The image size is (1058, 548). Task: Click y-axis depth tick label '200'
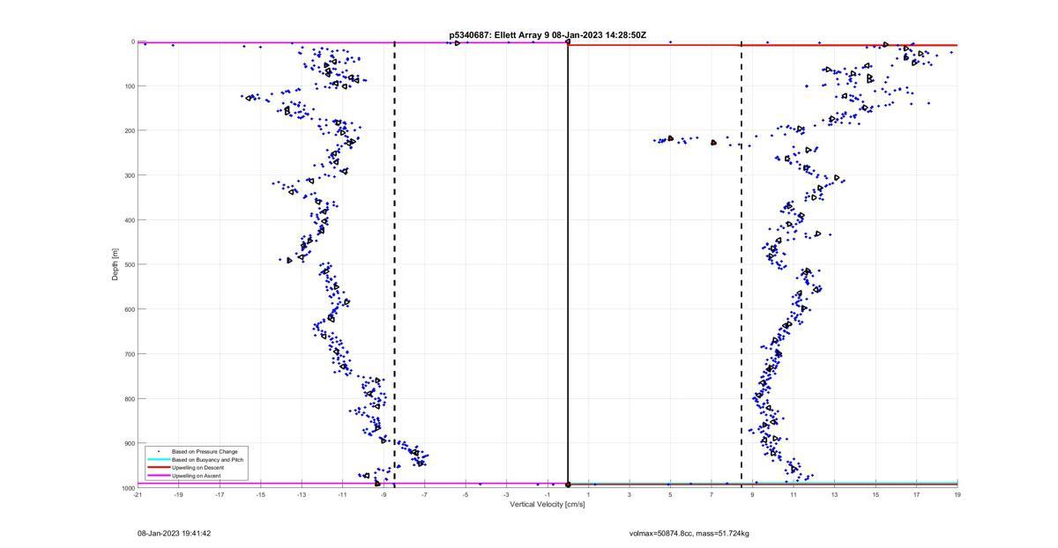click(129, 130)
